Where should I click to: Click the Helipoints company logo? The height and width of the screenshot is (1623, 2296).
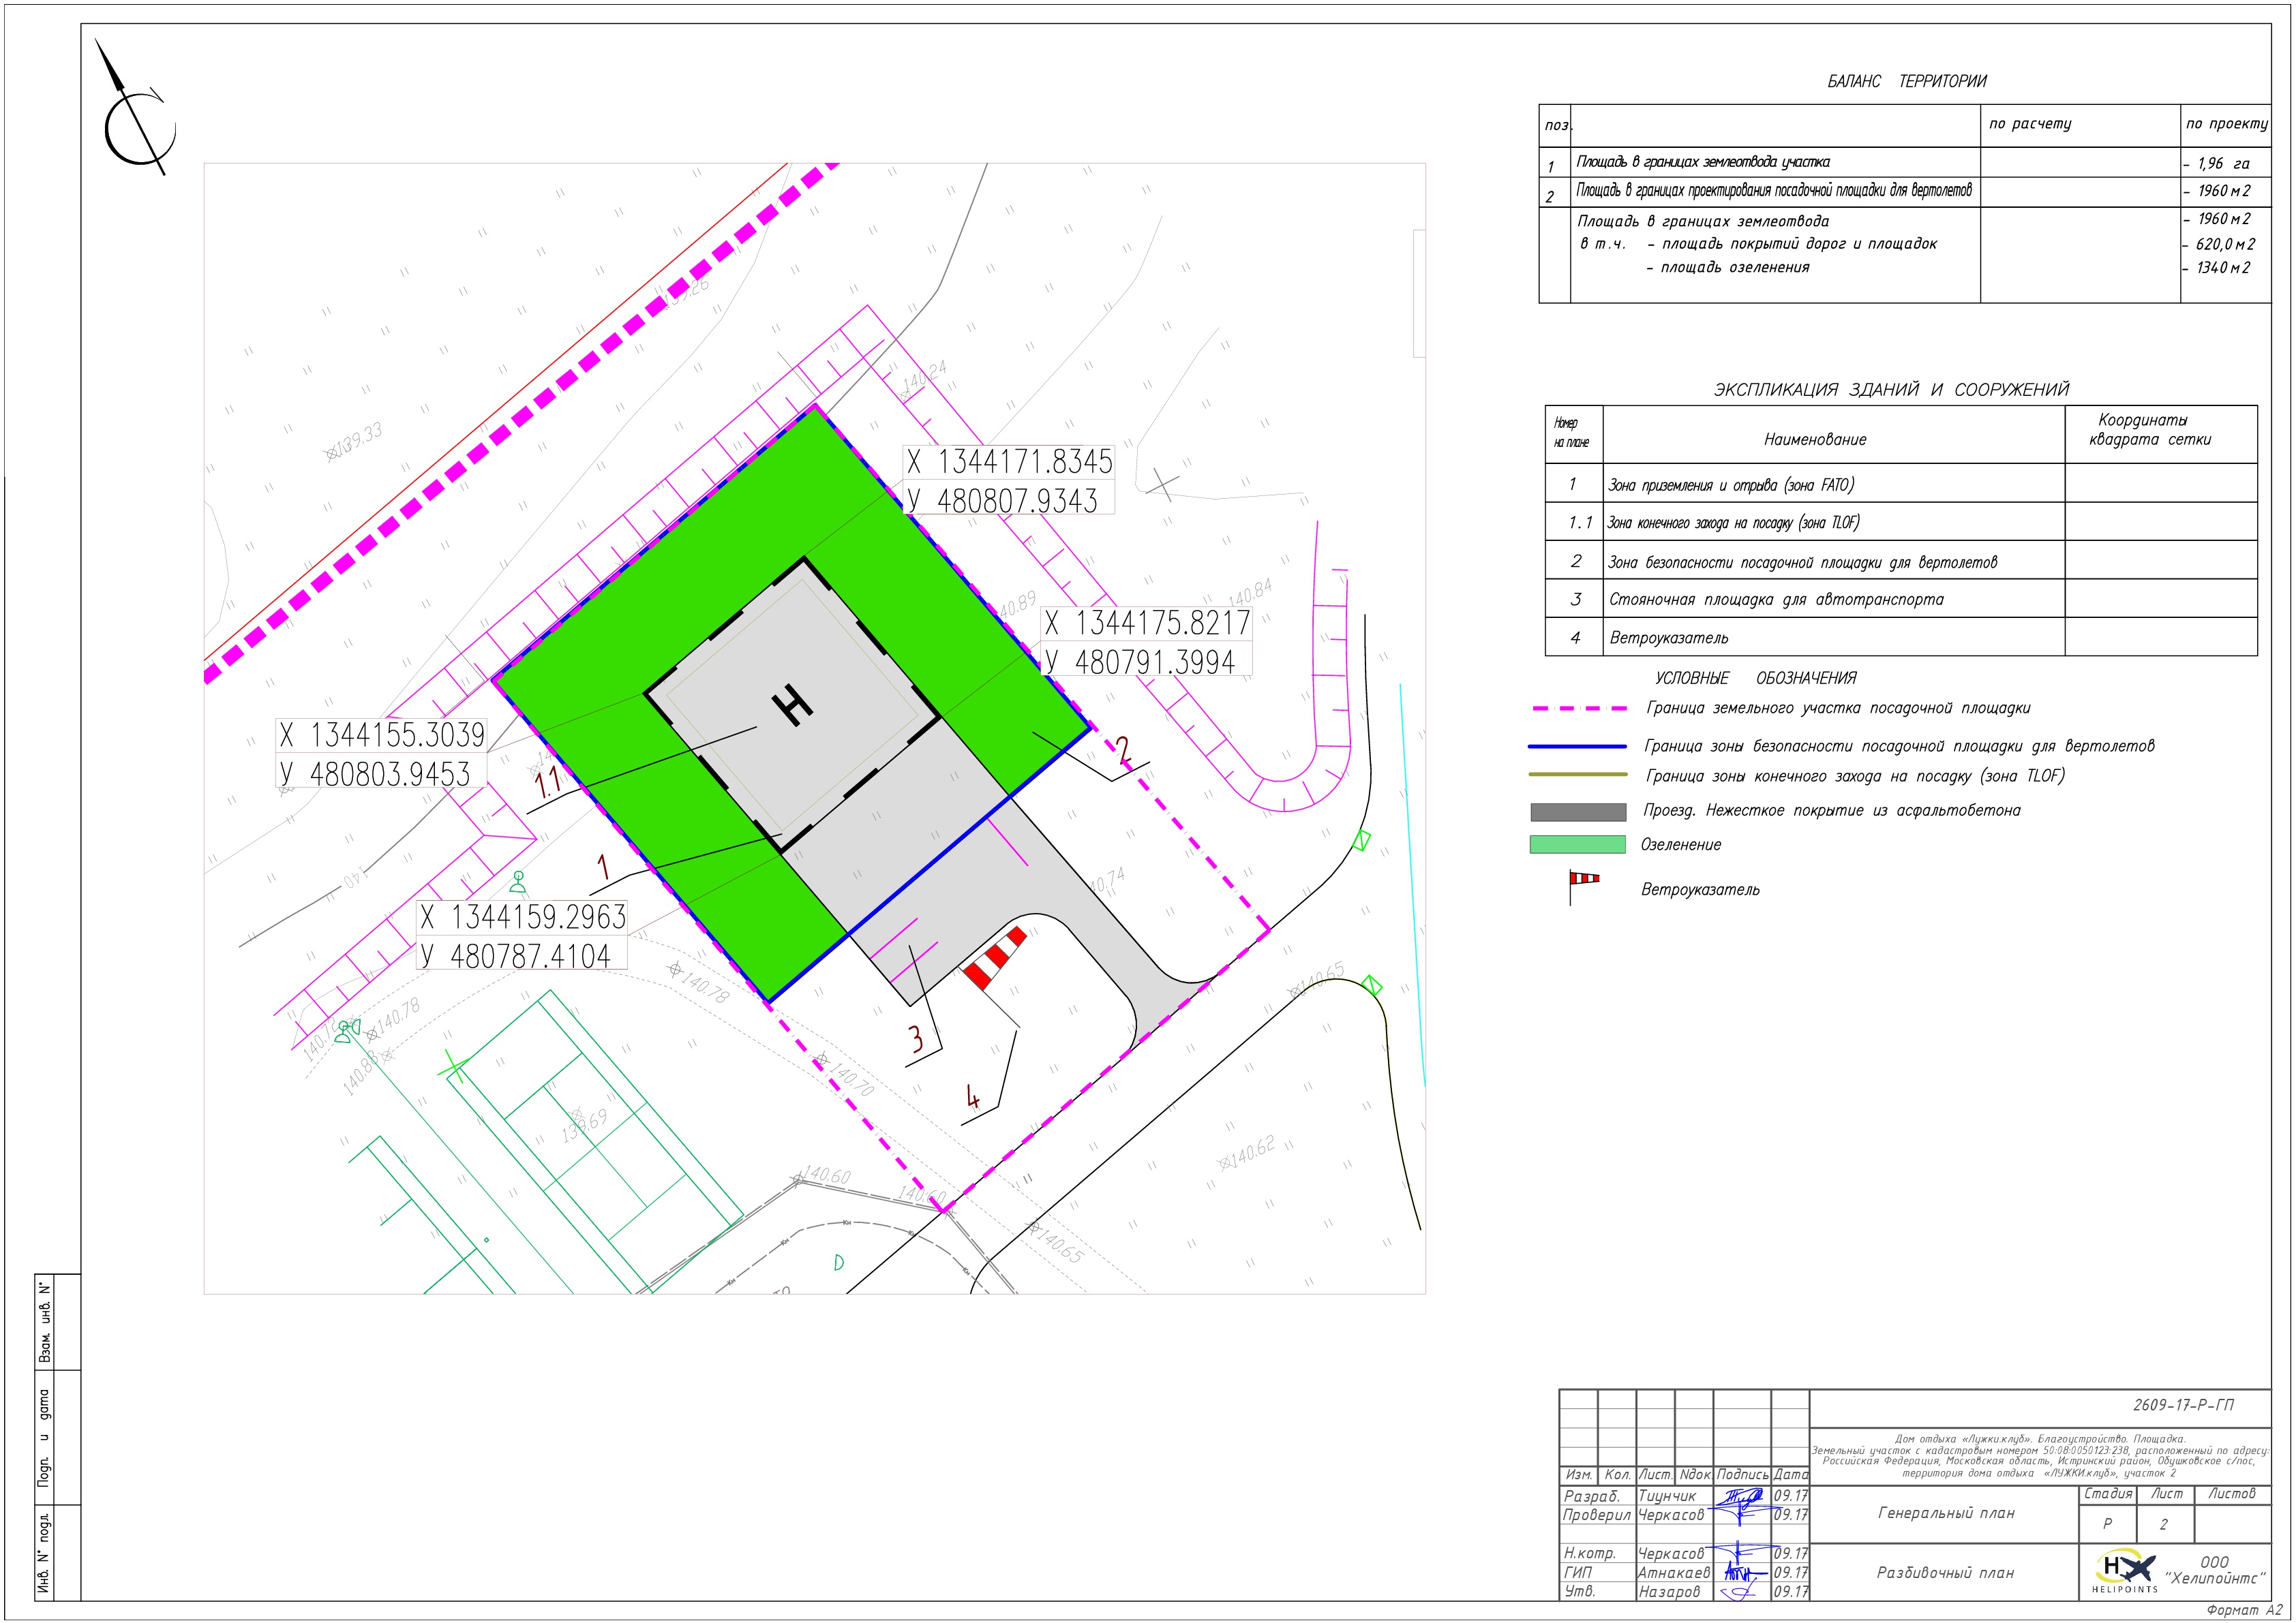click(x=2125, y=1571)
